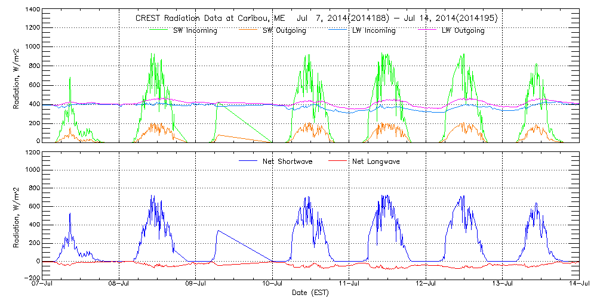
Task: Select the 09-Jul date tick label
Action: point(196,284)
